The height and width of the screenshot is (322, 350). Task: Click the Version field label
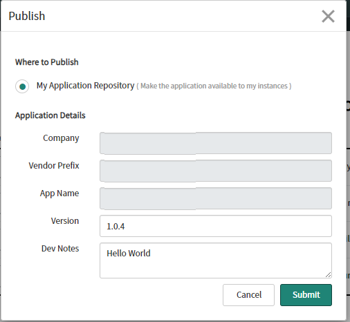(x=65, y=221)
